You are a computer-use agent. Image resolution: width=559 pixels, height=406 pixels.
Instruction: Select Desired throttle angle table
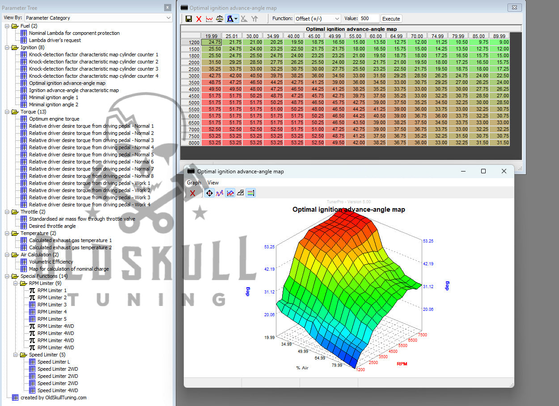(x=52, y=226)
